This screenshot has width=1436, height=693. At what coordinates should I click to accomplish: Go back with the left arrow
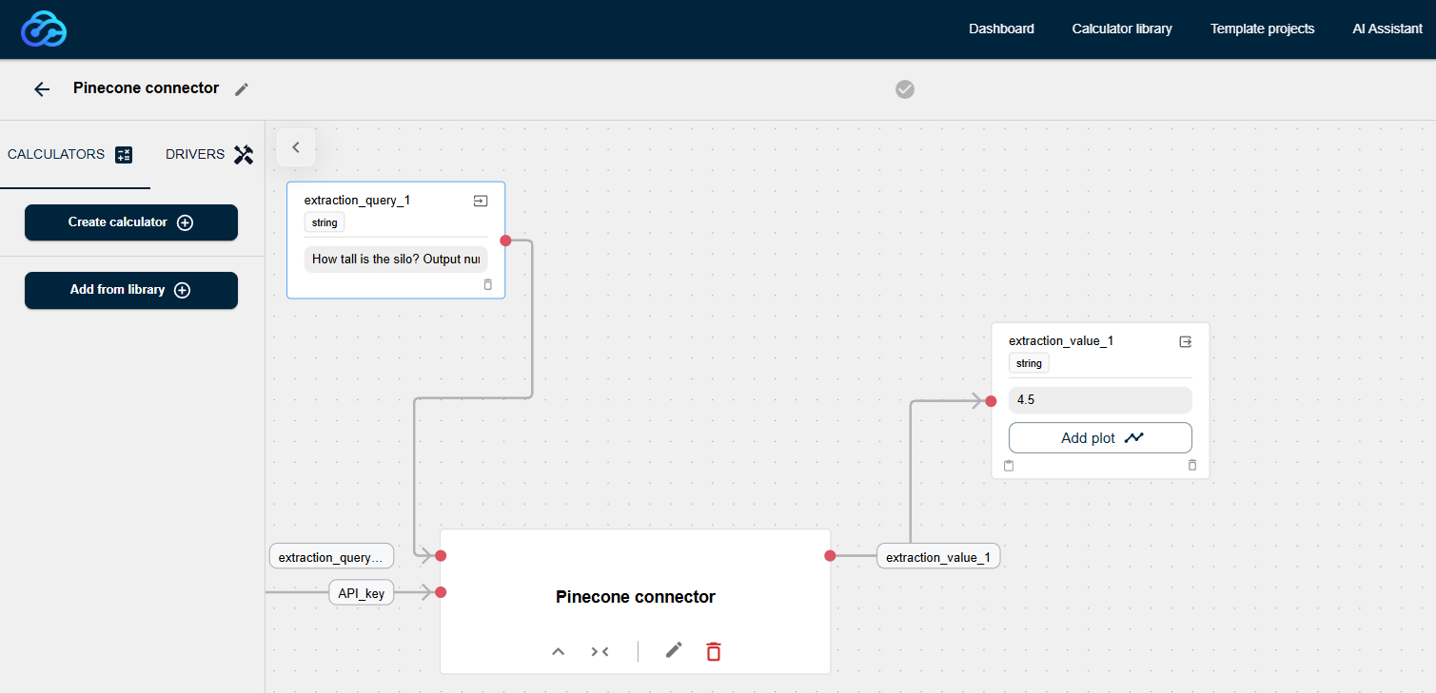(x=42, y=89)
